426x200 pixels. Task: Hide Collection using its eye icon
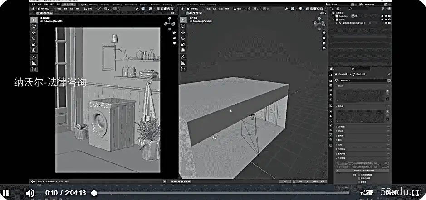pos(386,16)
